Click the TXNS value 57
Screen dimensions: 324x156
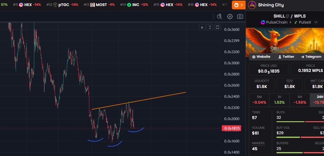[255, 118]
